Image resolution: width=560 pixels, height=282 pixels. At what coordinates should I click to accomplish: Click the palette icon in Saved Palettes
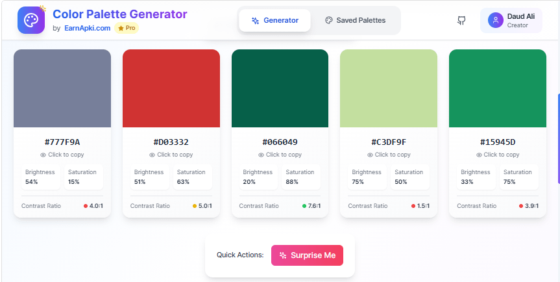328,20
